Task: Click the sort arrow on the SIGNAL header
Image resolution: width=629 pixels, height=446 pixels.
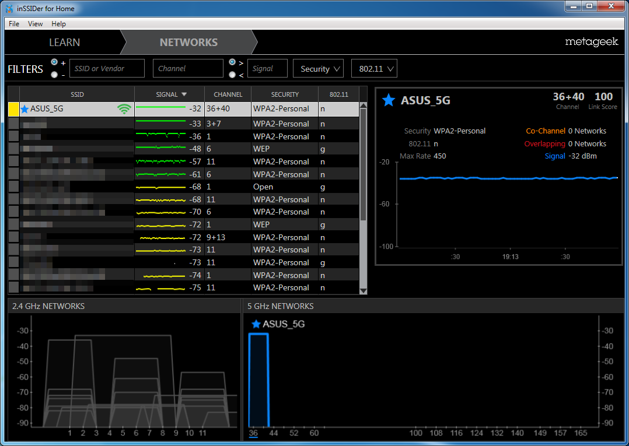Action: coord(184,94)
